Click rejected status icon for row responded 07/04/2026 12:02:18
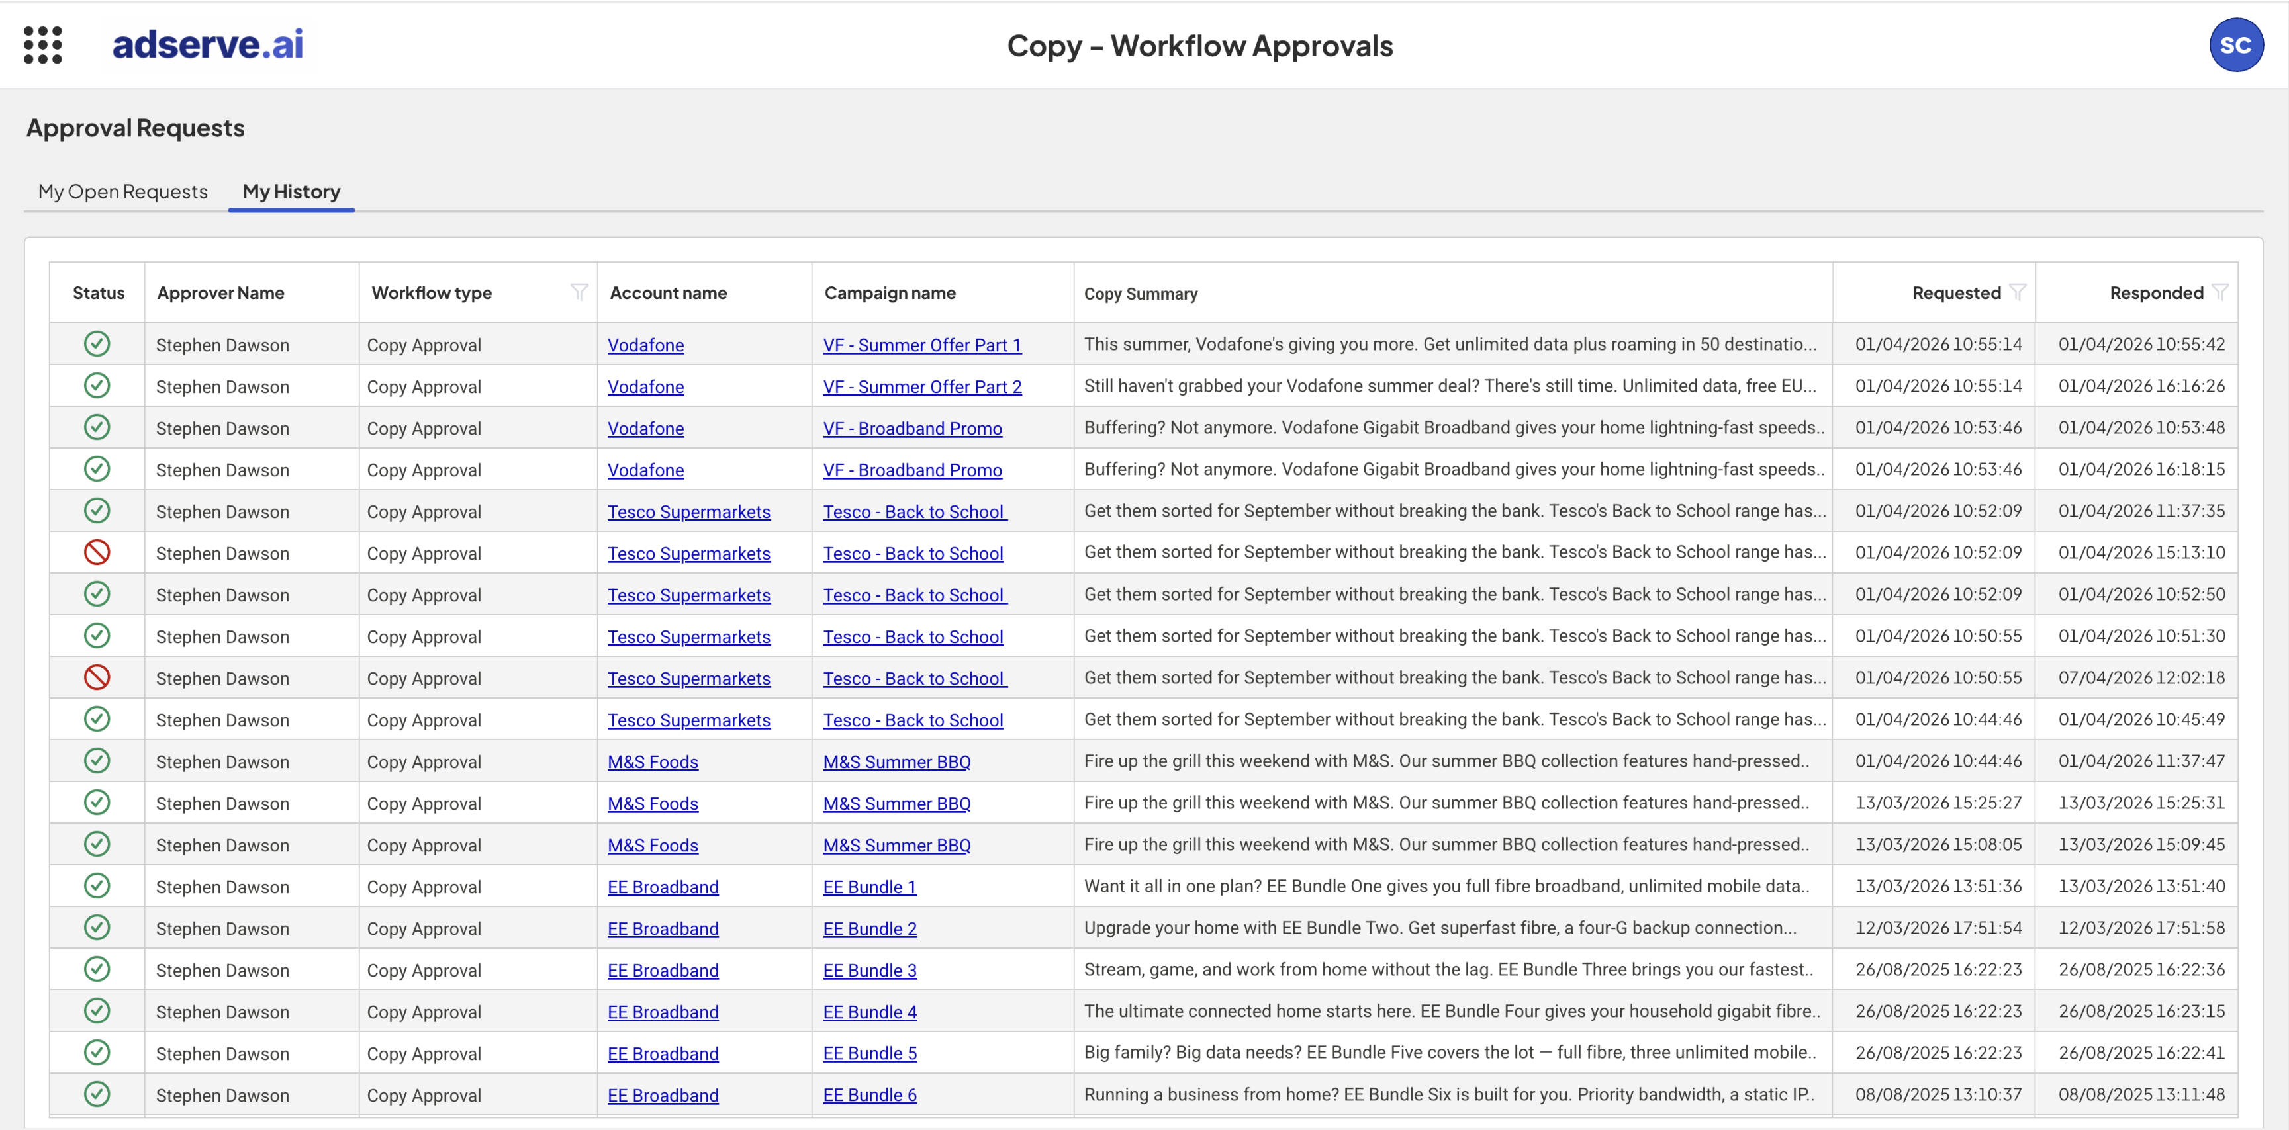 point(97,678)
